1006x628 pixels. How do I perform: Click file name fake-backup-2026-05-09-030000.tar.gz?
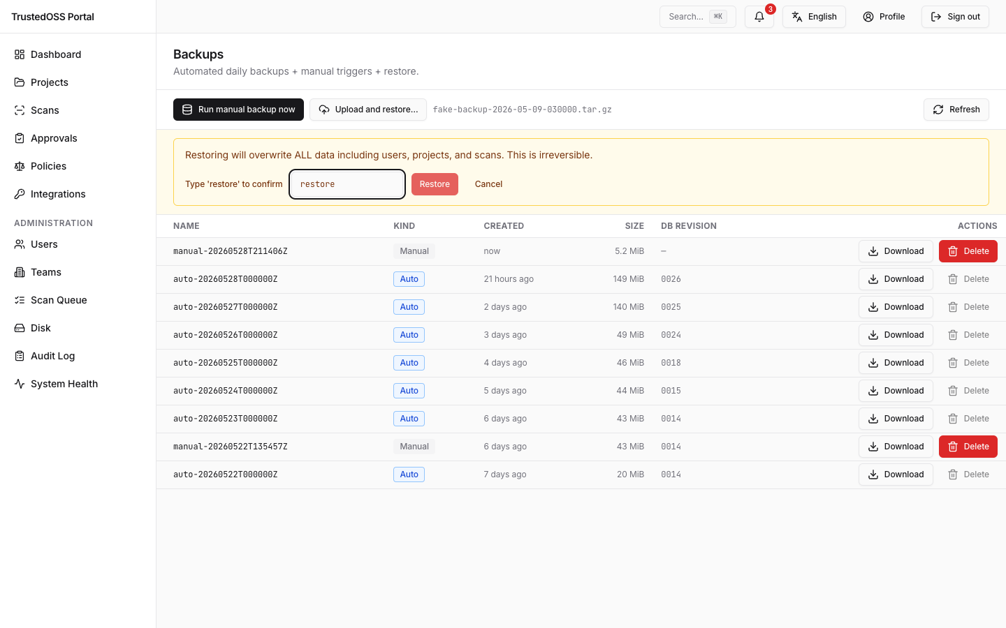click(x=523, y=110)
